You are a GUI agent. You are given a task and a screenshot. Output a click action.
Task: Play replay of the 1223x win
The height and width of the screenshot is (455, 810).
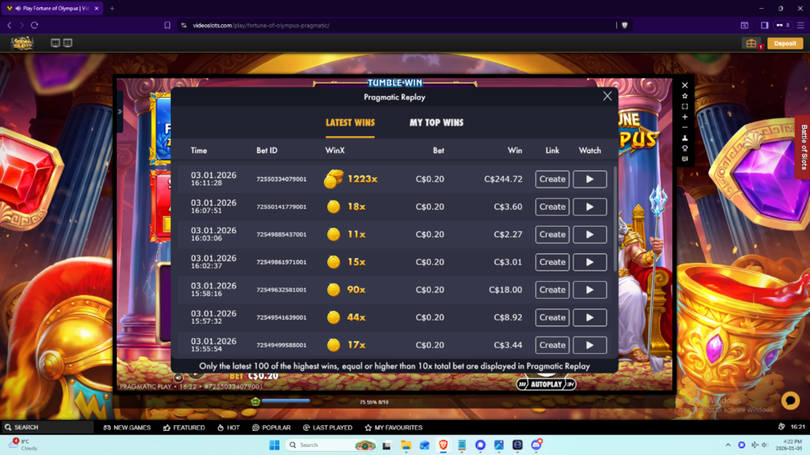click(590, 179)
